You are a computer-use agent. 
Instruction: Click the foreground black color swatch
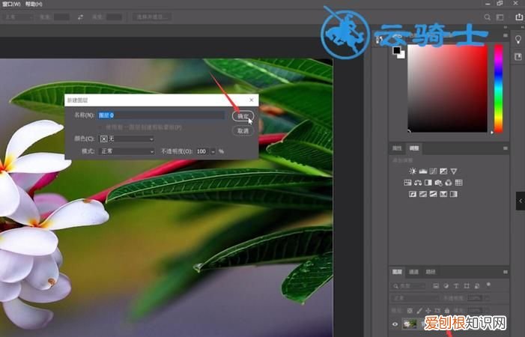pyautogui.click(x=396, y=50)
